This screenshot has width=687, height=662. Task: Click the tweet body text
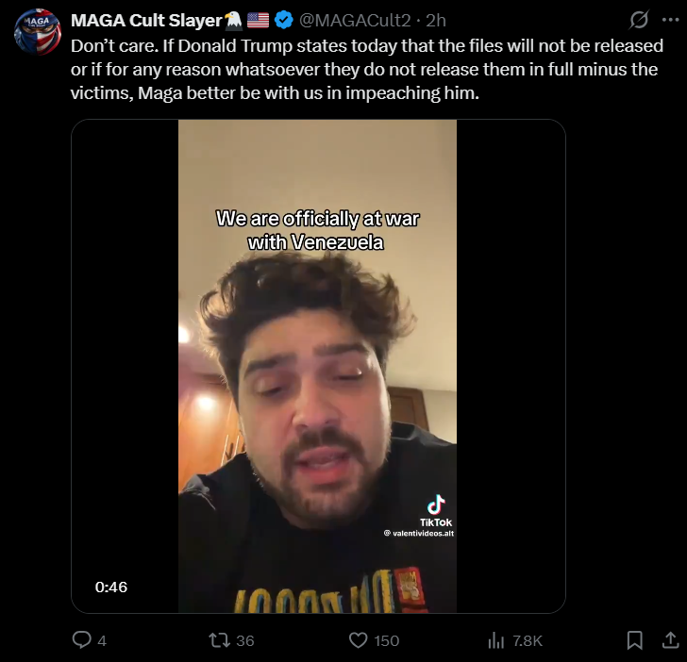pyautogui.click(x=367, y=69)
